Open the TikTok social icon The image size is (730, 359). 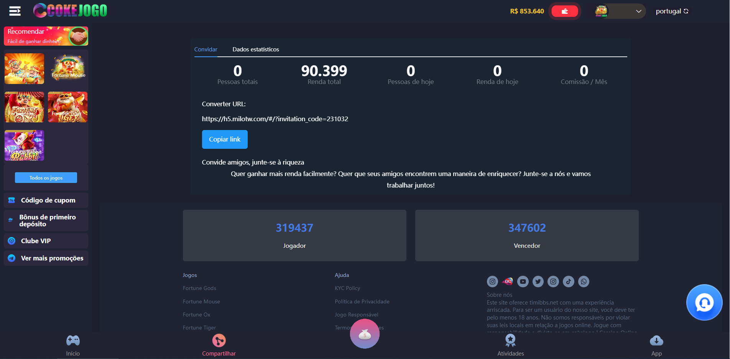(568, 282)
